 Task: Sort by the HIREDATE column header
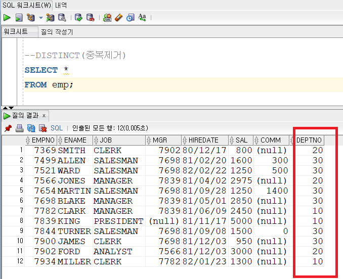click(x=205, y=141)
